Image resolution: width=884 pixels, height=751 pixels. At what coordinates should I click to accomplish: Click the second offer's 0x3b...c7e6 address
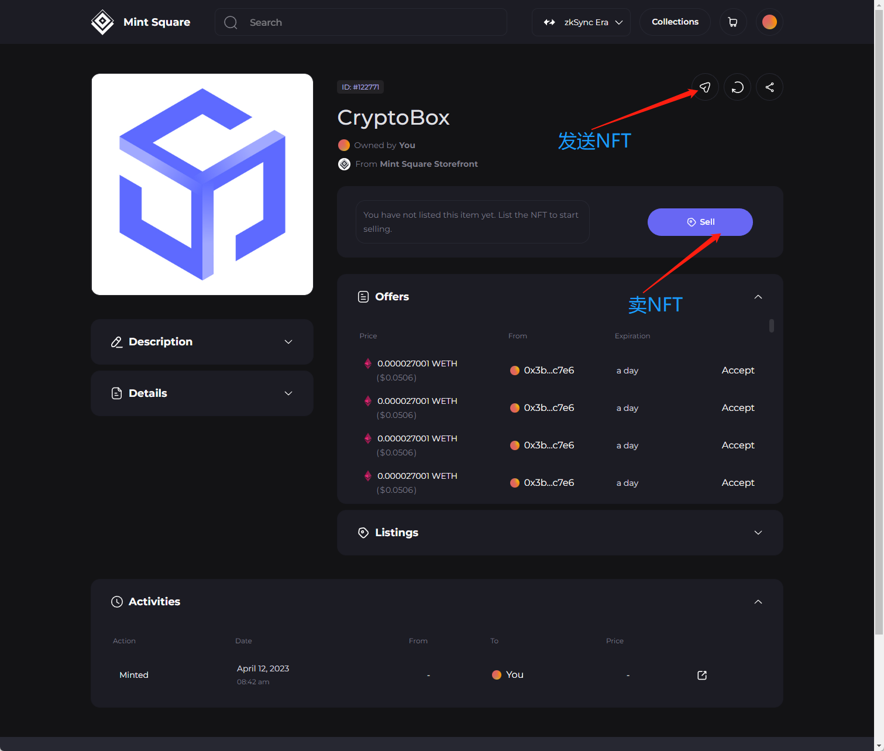point(549,408)
